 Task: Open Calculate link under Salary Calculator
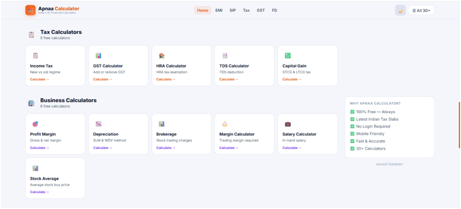point(292,148)
